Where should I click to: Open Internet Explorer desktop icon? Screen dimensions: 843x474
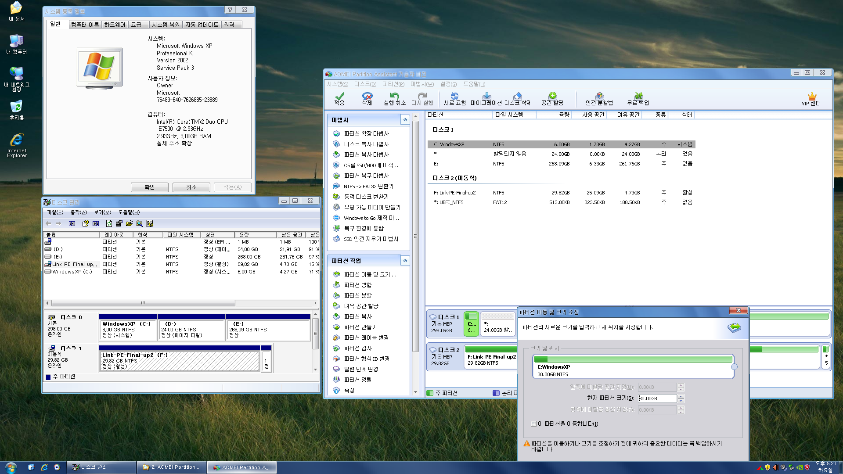(x=17, y=146)
